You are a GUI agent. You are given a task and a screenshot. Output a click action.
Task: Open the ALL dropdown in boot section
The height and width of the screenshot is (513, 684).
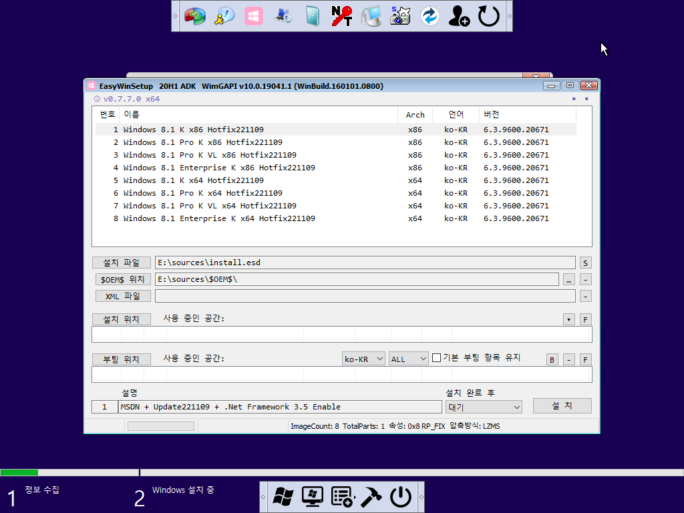click(x=409, y=359)
